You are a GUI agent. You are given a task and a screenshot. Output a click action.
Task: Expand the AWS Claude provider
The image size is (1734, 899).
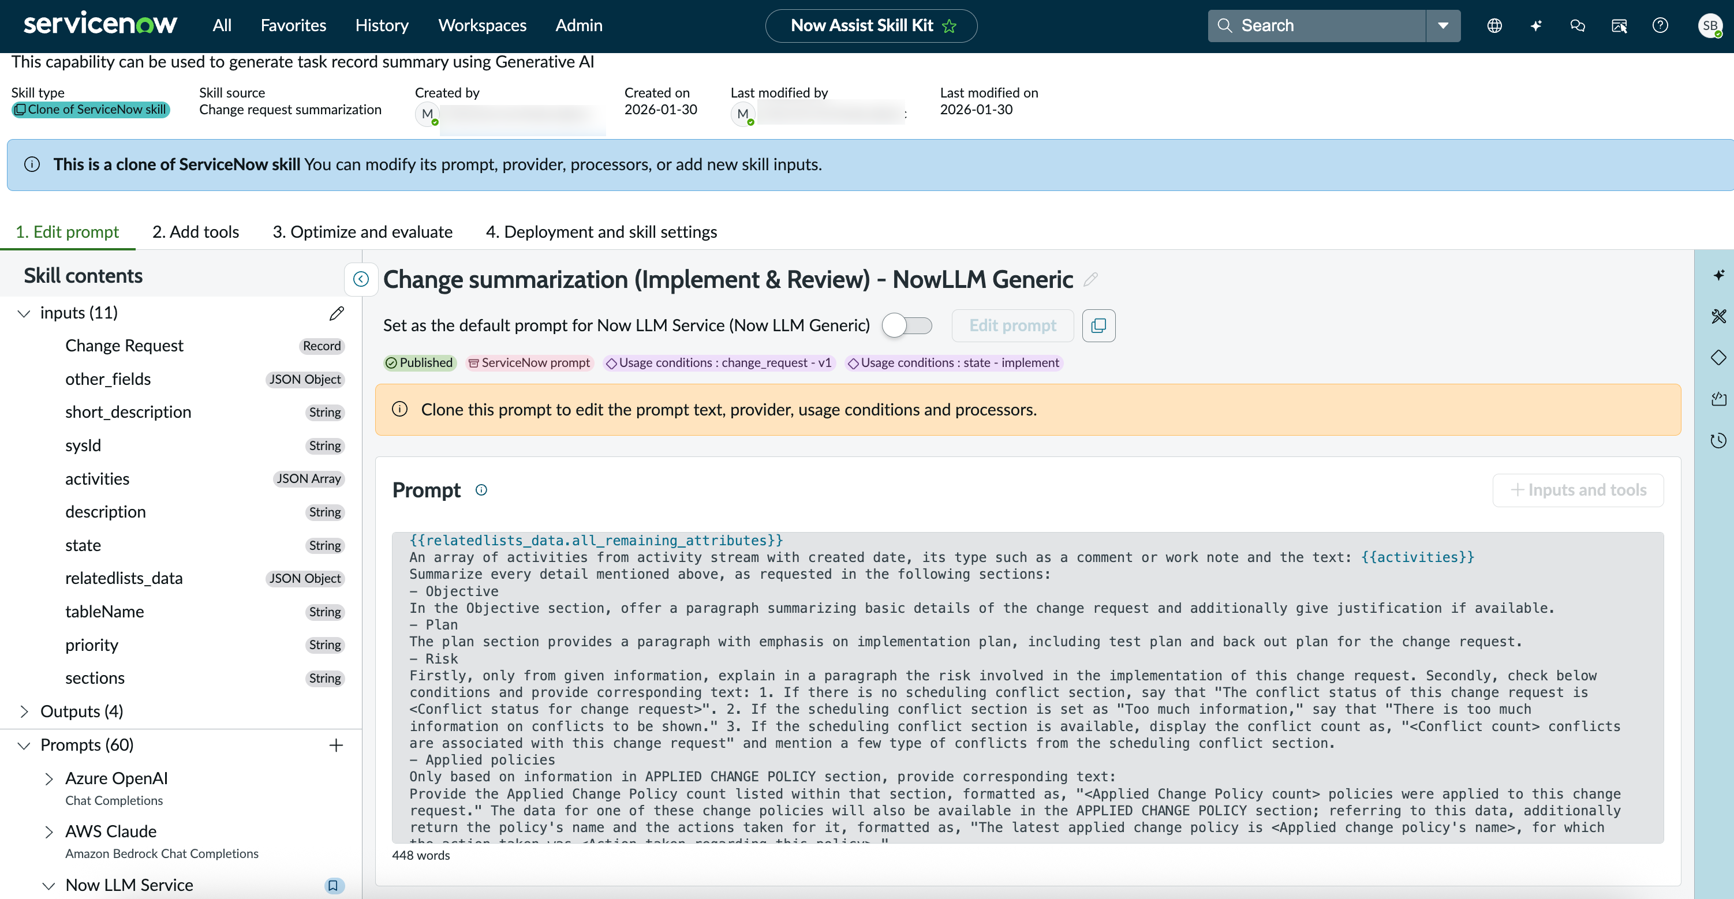pos(48,831)
